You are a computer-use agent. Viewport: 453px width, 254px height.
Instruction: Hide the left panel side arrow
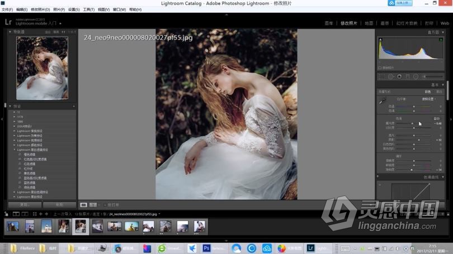(x=2, y=119)
